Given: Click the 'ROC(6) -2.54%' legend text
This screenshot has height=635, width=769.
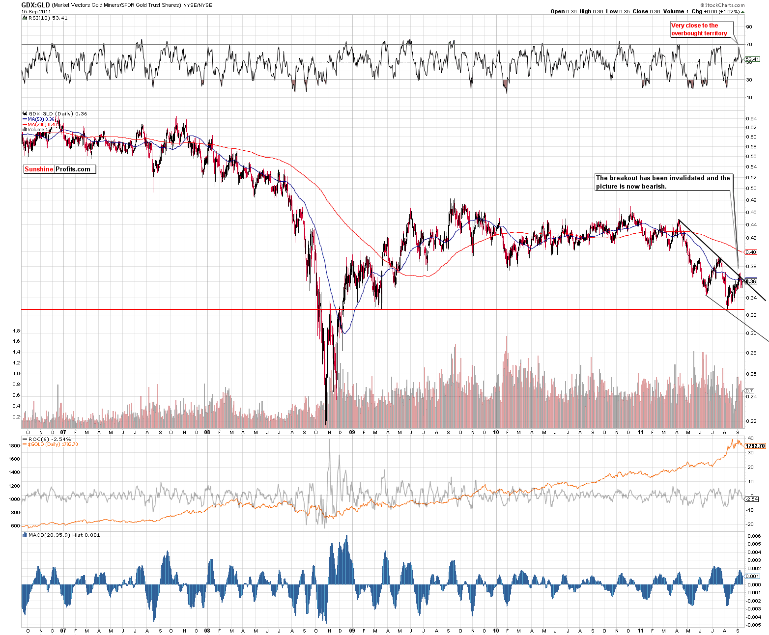Looking at the screenshot, I should click(x=50, y=439).
